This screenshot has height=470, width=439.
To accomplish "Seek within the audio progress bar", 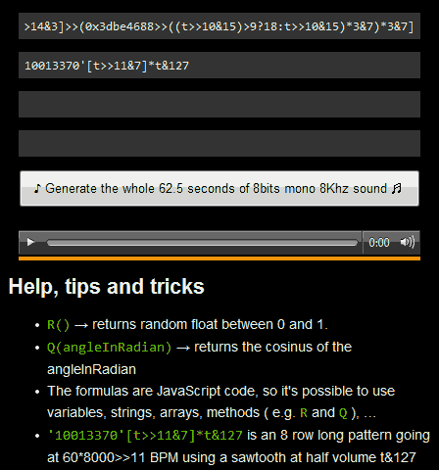I will [x=202, y=243].
